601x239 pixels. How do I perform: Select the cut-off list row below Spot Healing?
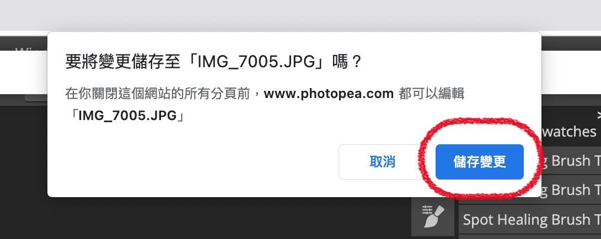(x=530, y=237)
